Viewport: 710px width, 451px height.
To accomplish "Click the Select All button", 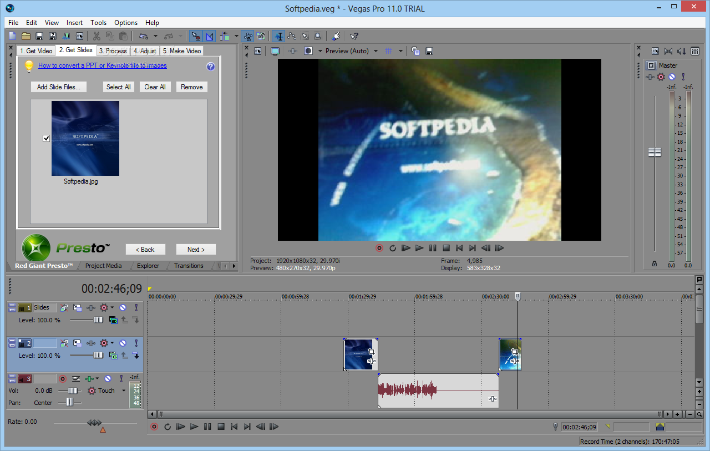I will coord(119,87).
